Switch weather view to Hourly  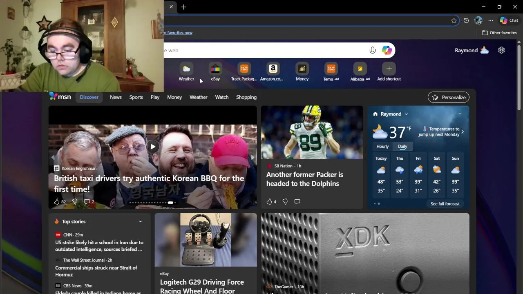[x=382, y=146]
